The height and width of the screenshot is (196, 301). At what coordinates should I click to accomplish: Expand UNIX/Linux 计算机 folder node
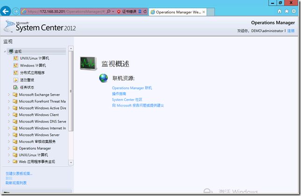pyautogui.click(x=8, y=155)
